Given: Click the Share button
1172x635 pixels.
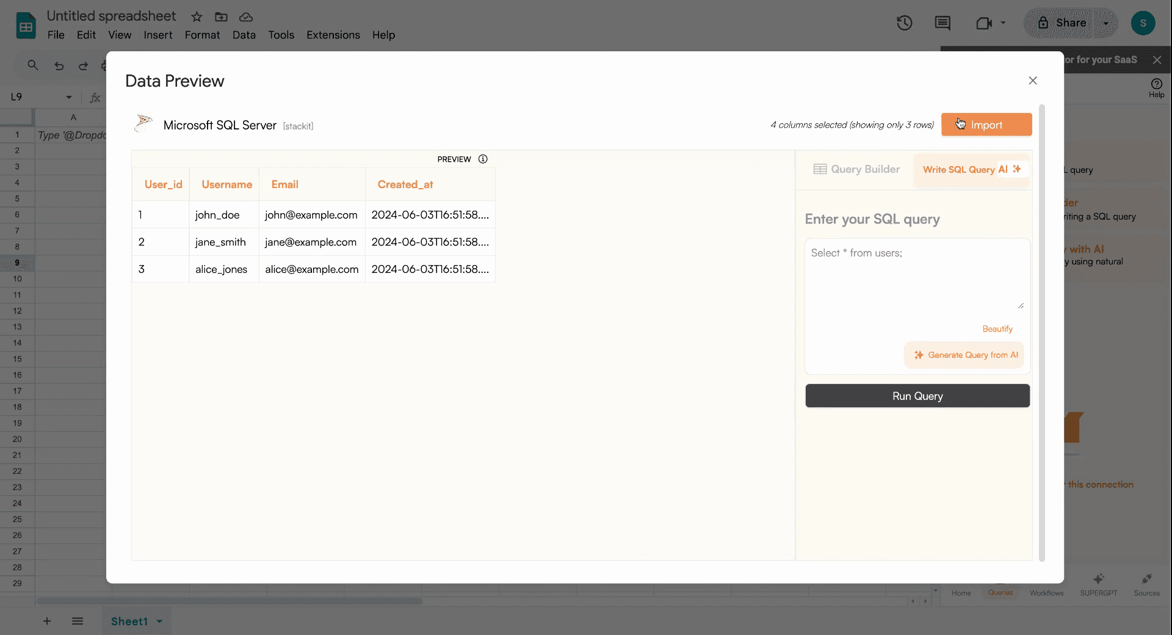Looking at the screenshot, I should pos(1063,23).
